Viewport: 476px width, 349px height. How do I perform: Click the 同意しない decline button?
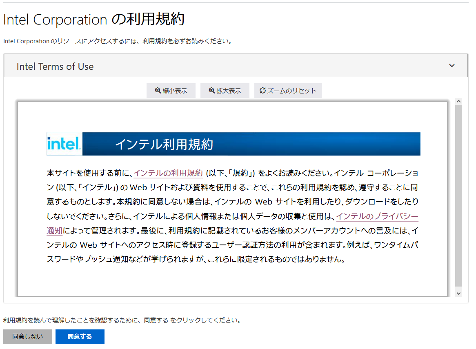click(28, 337)
